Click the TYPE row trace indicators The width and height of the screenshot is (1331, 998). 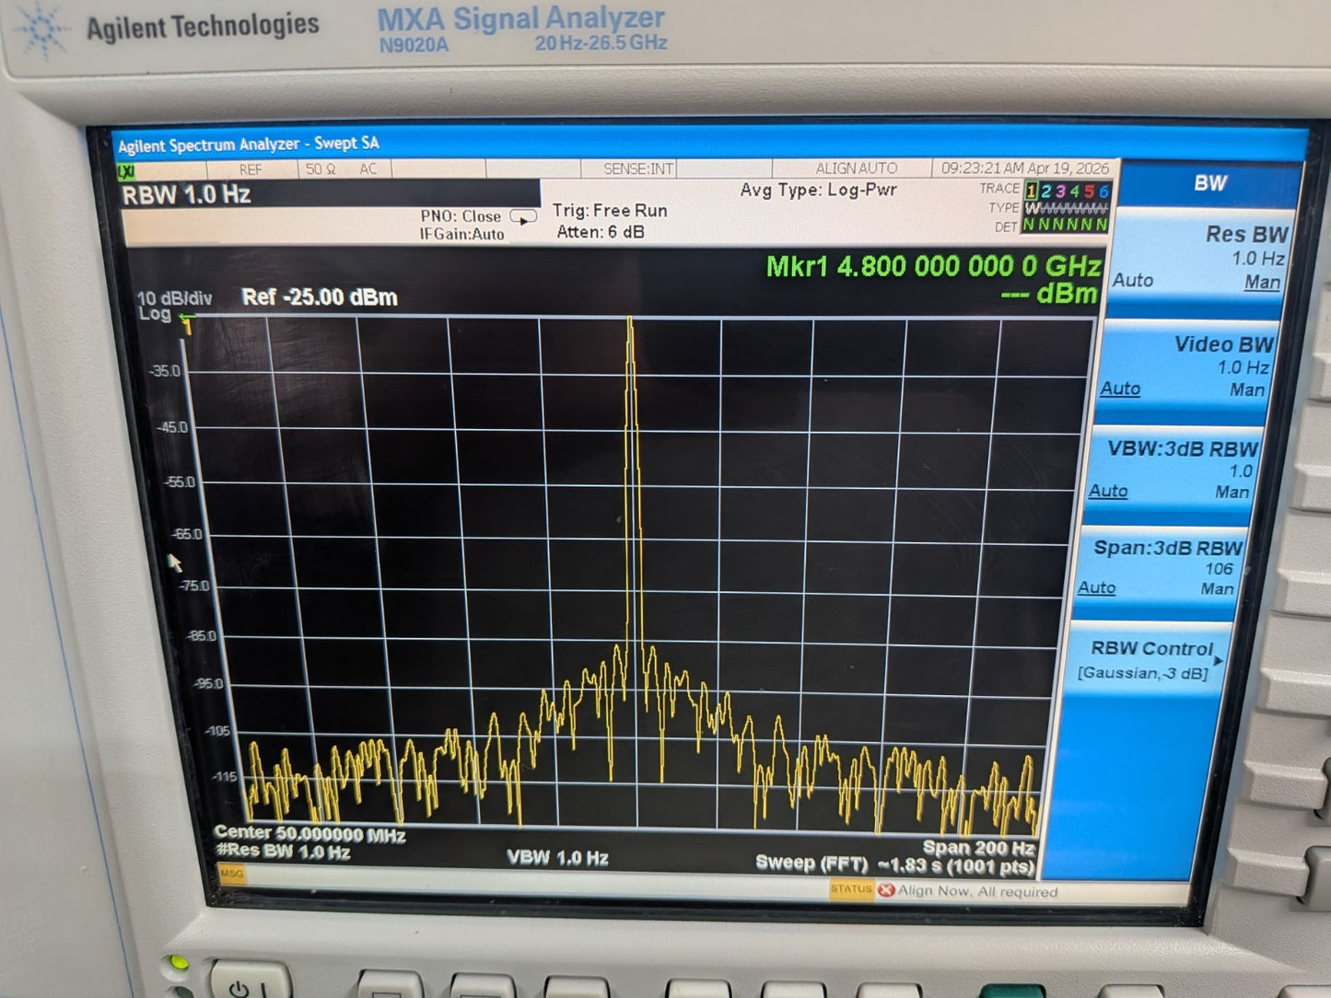tap(1067, 209)
